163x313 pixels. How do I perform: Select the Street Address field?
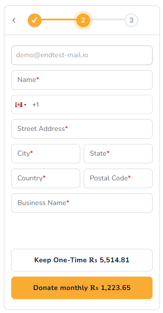(82, 129)
